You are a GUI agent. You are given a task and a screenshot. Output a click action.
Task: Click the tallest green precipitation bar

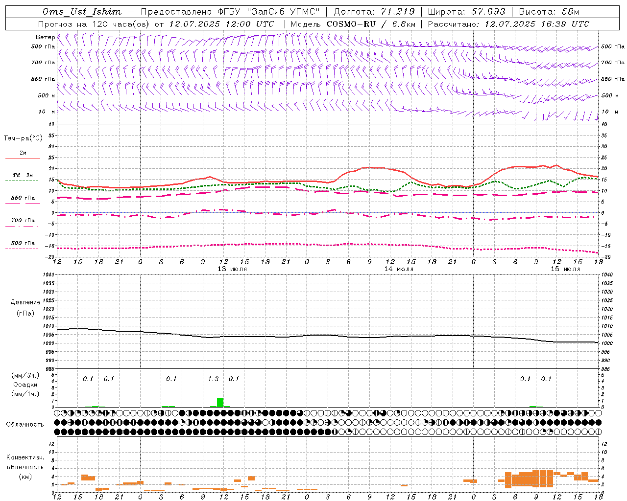tap(220, 403)
